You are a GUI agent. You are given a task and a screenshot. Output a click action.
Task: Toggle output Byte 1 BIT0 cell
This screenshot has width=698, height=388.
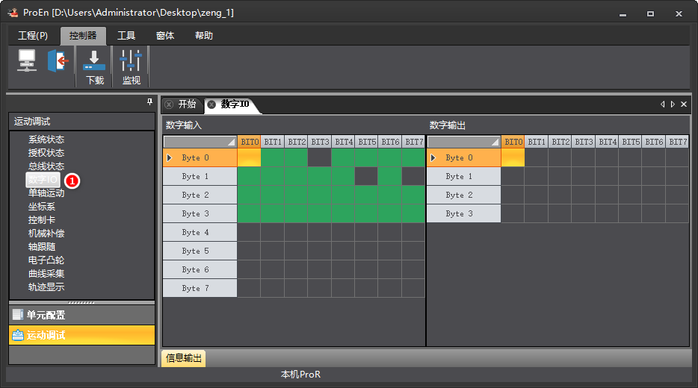(x=513, y=176)
